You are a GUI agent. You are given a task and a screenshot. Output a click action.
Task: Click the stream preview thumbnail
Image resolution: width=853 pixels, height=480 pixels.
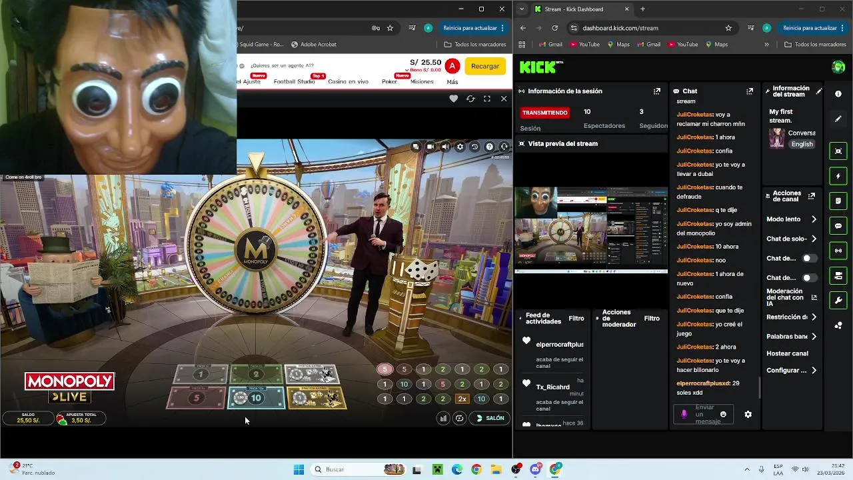(x=591, y=230)
